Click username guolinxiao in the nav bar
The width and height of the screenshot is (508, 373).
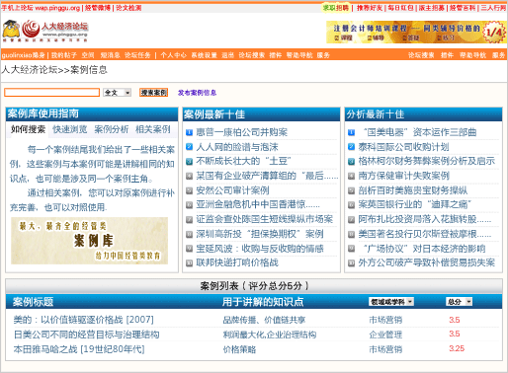[x=17, y=55]
